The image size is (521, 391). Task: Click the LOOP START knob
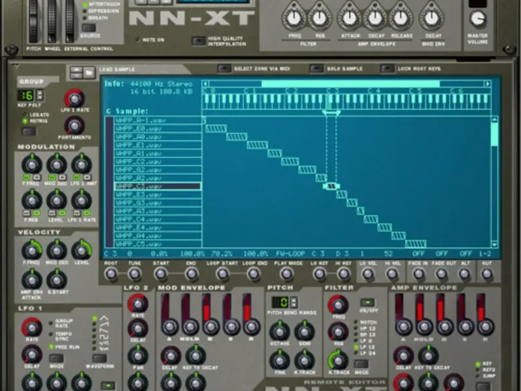222,274
